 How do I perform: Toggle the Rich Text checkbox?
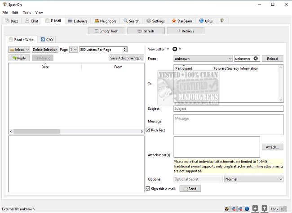pos(148,130)
